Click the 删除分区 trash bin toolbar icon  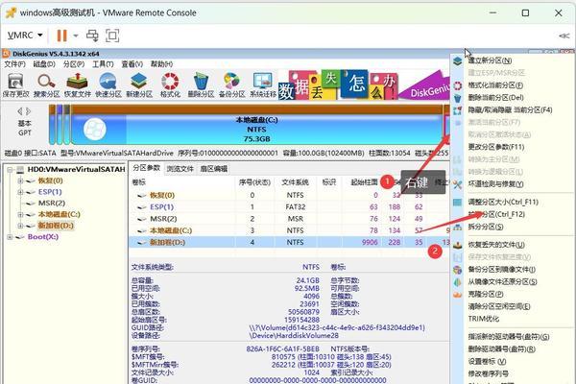pyautogui.click(x=201, y=85)
